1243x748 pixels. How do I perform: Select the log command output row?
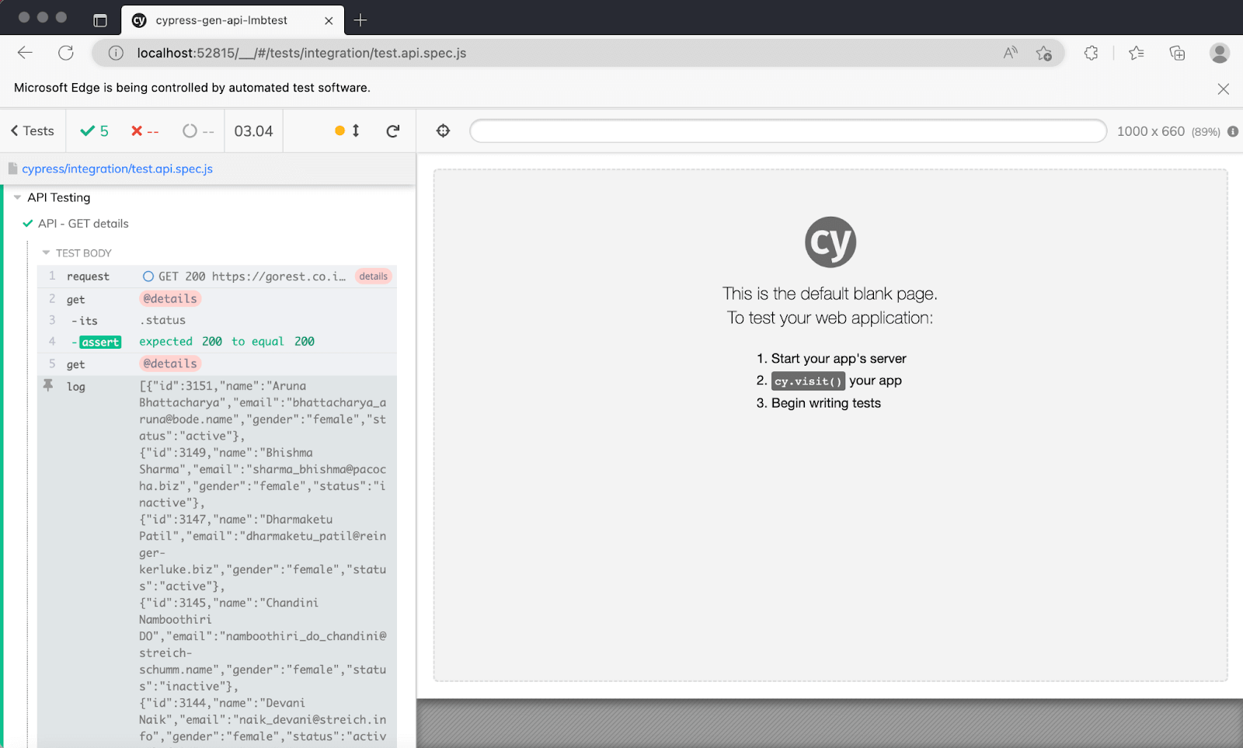pyautogui.click(x=217, y=562)
